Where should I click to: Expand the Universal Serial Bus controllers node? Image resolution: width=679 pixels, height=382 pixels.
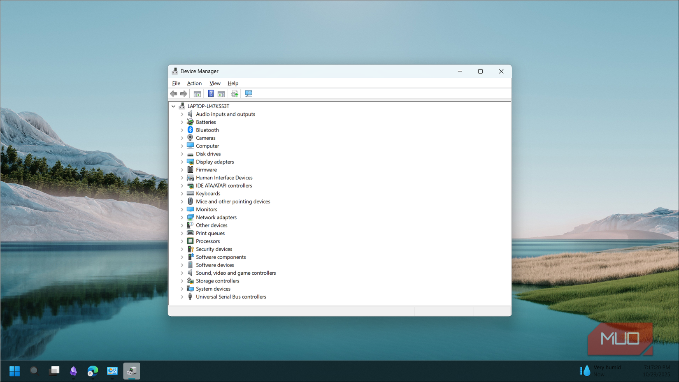pos(183,296)
